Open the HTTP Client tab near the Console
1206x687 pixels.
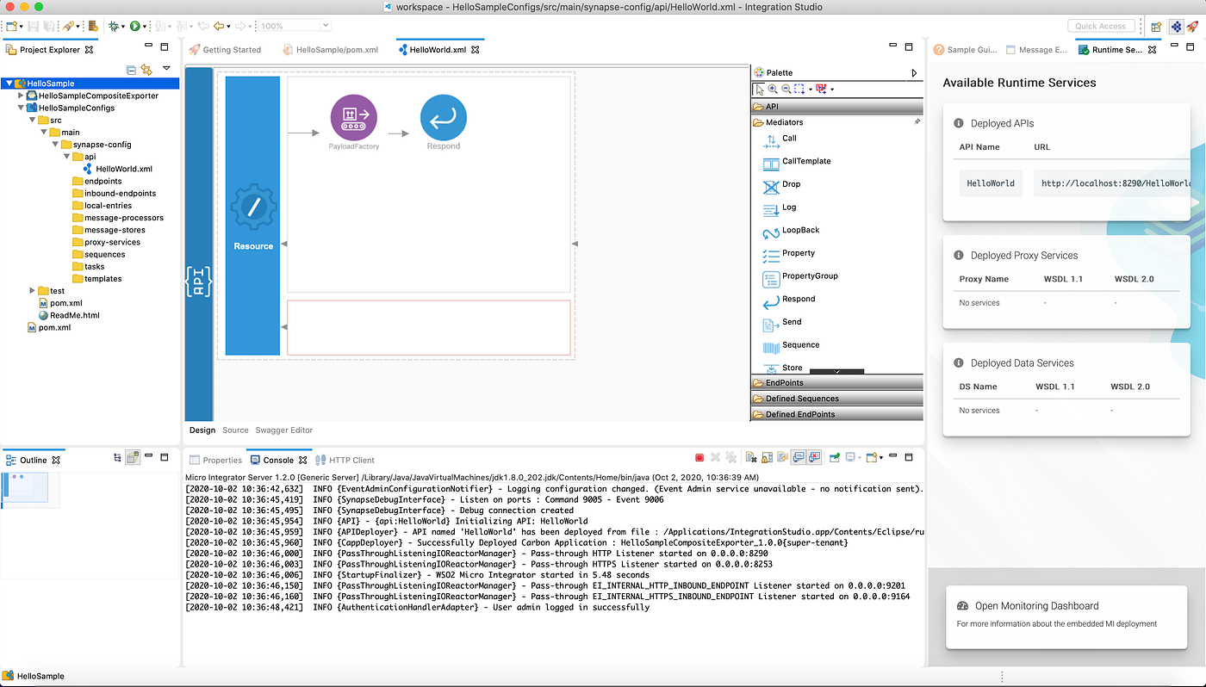click(353, 459)
